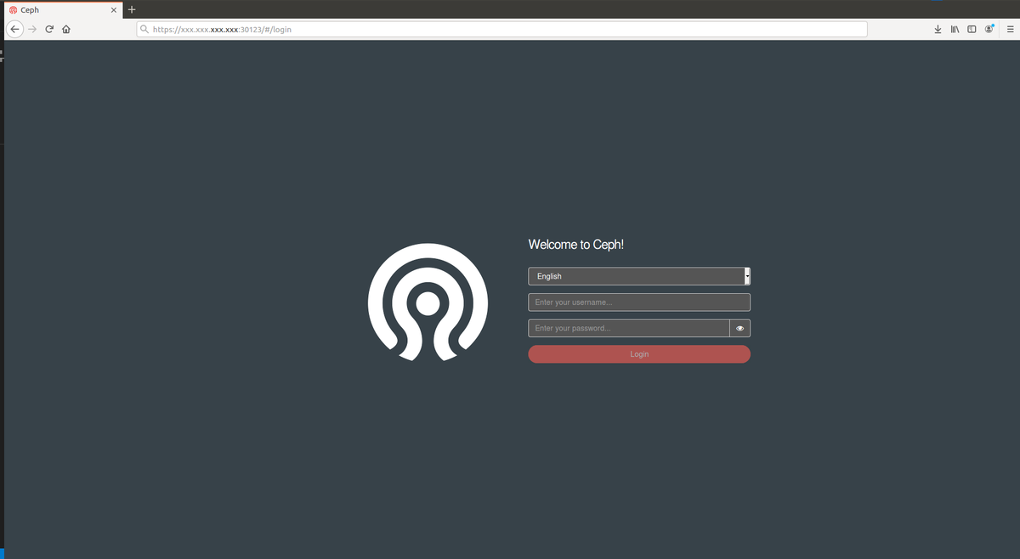Click the red Login button

(639, 354)
